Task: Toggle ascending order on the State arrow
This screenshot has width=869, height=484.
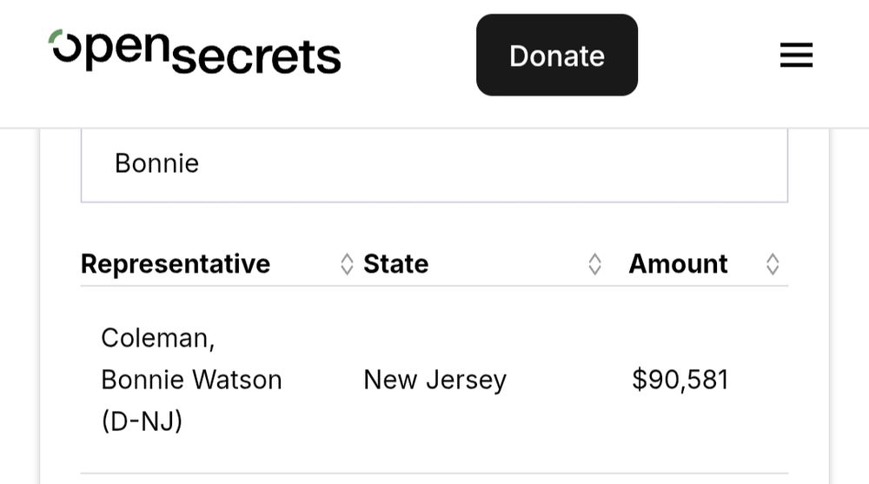Action: coord(594,258)
